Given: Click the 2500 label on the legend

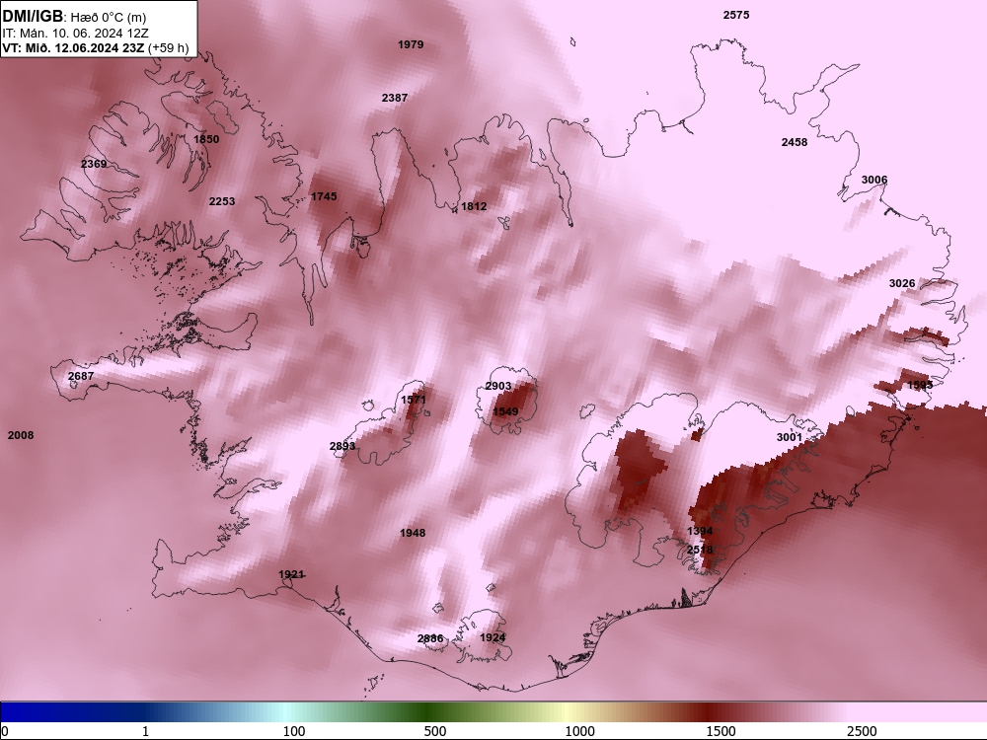Looking at the screenshot, I should [x=862, y=731].
